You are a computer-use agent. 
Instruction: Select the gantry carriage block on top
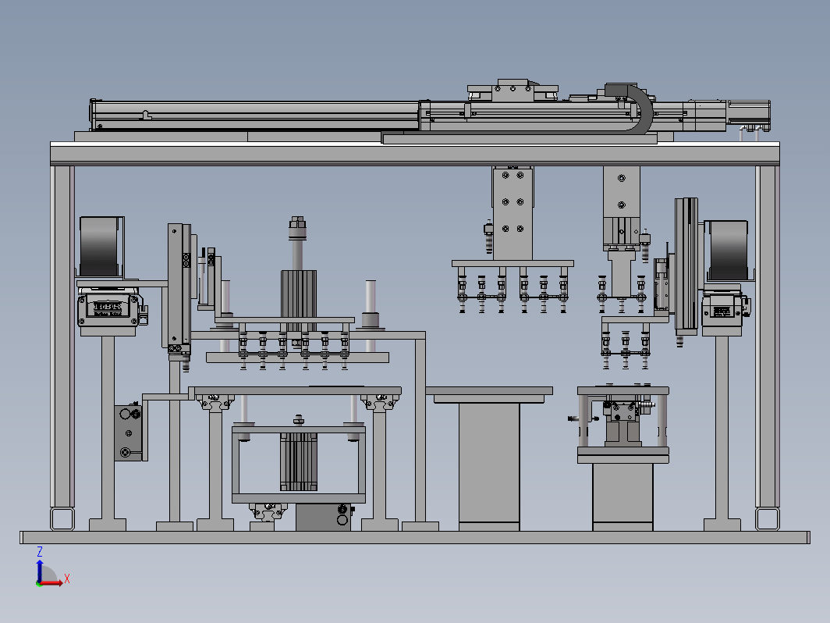tap(513, 90)
